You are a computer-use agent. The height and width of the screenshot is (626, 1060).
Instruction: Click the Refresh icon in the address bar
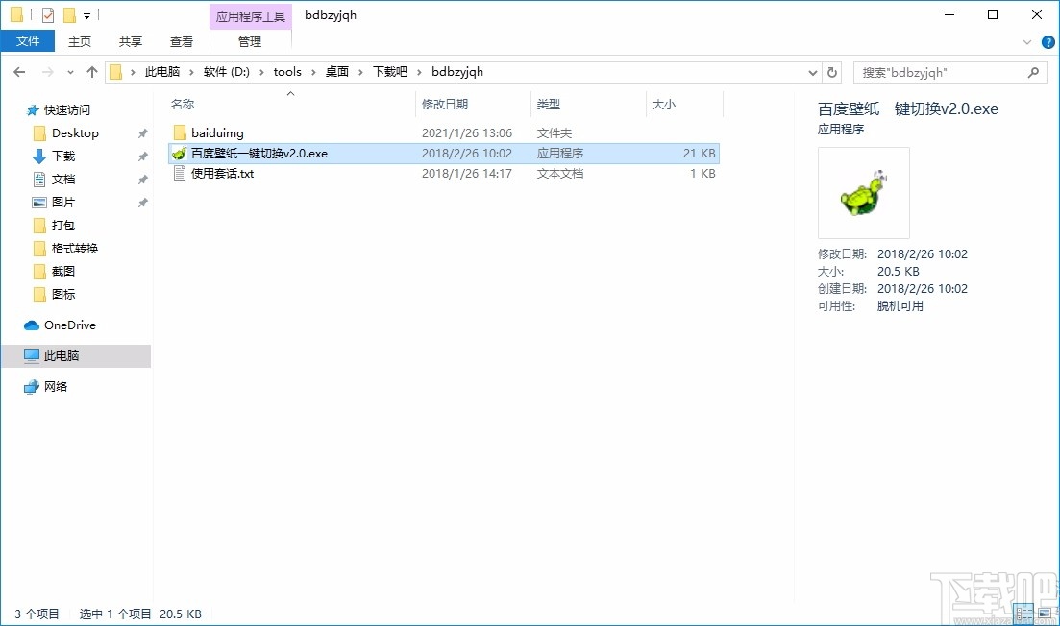[832, 72]
